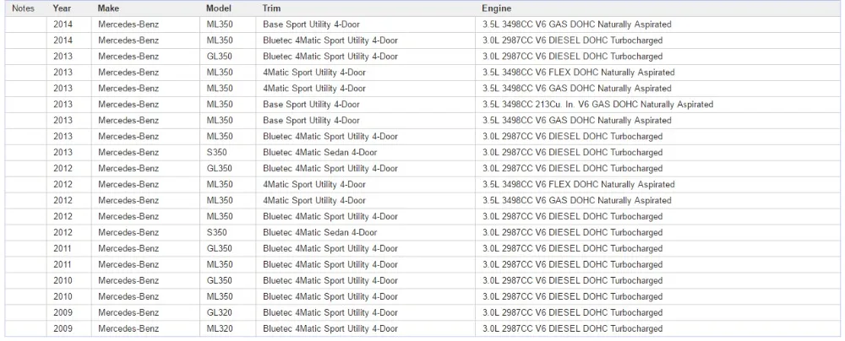Select Bluetec 4Matic Sedan 4-Door trim for 2012
Screen dimensions: 845x341
320,233
